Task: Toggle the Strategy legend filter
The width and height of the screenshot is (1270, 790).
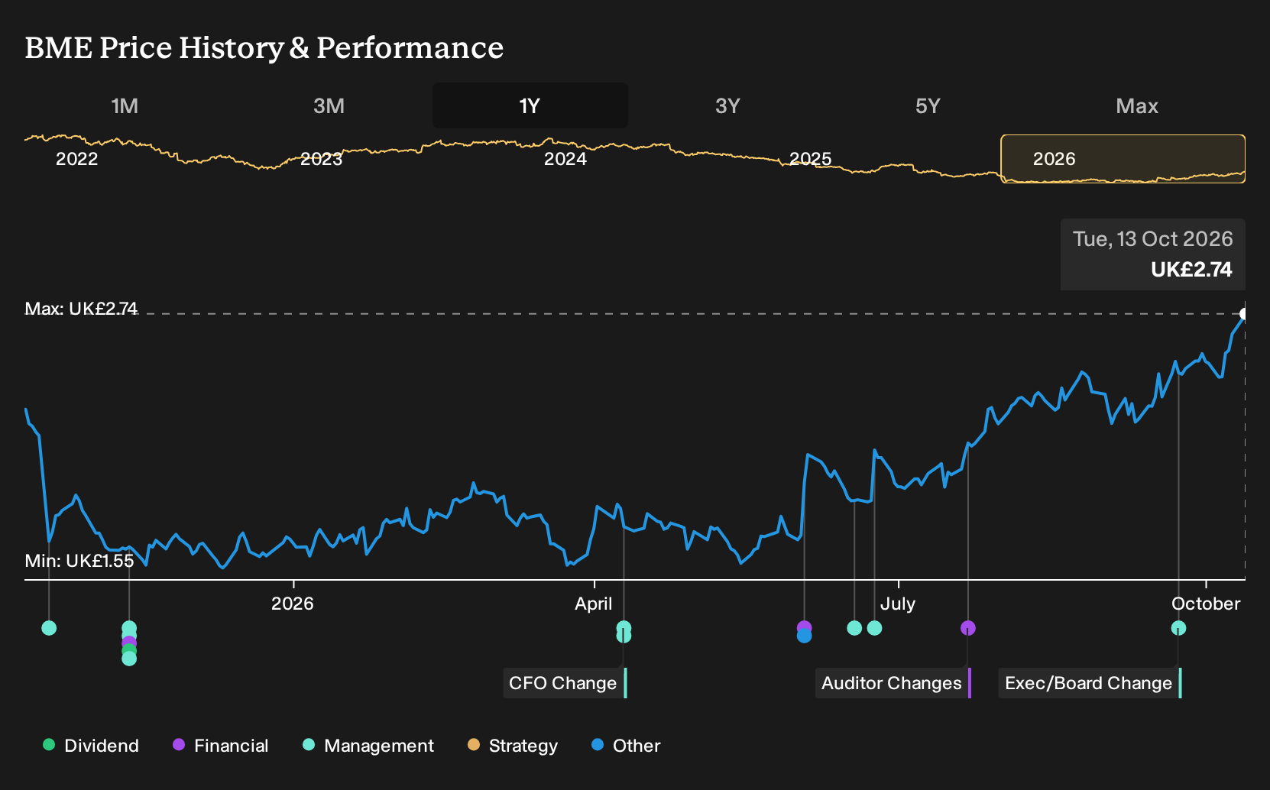Action: tap(513, 746)
